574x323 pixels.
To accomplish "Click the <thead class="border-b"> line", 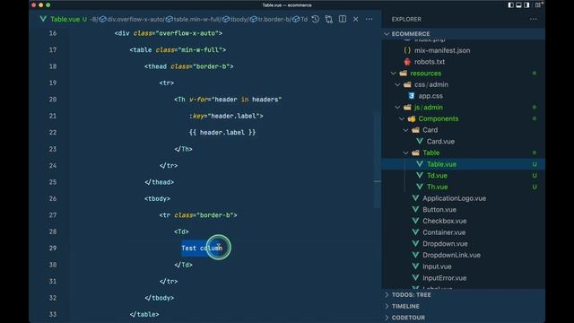I will (x=189, y=66).
